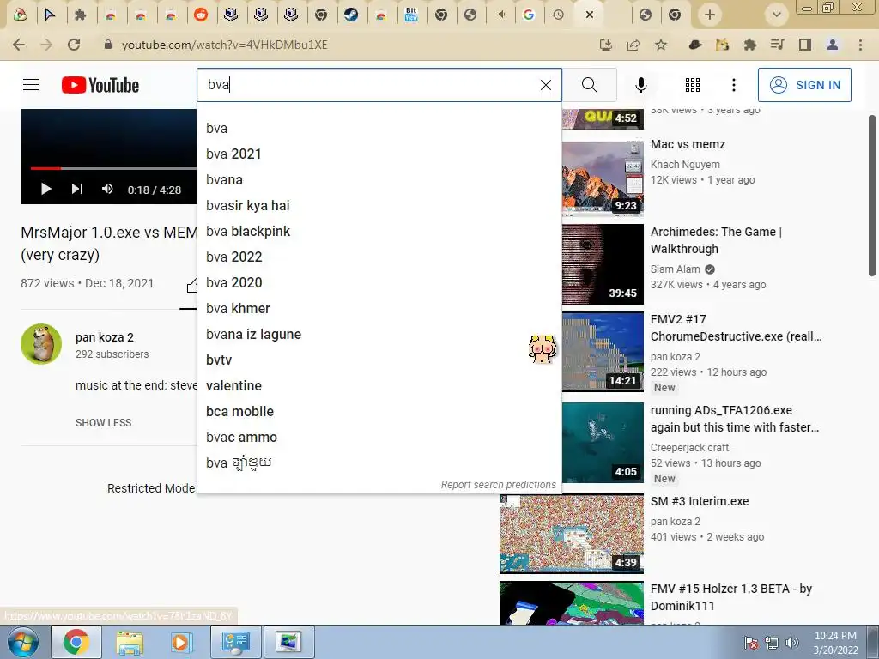This screenshot has width=879, height=659.
Task: Choose the 'bca mobile' suggestion
Action: pos(379,411)
